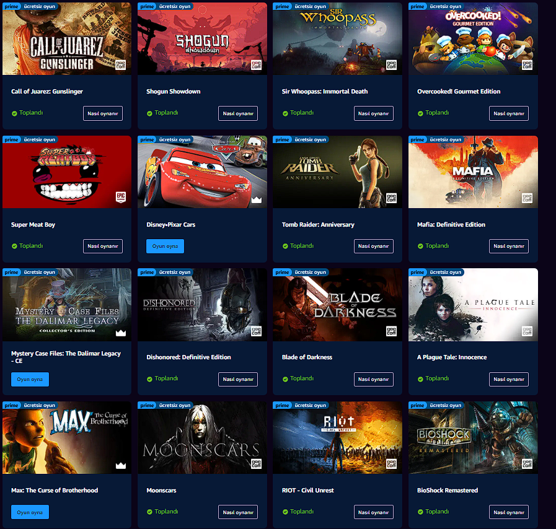556x529 pixels.
Task: Click Nasıl oynanır under Dishonored: Definitive Edition
Action: 238,379
